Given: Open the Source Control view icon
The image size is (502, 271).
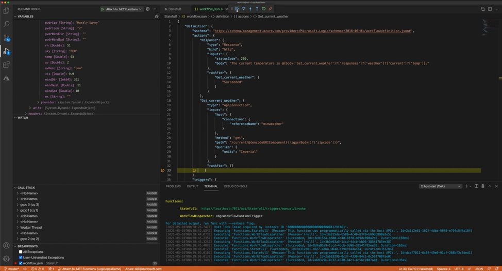Looking at the screenshot, I should point(6,38).
